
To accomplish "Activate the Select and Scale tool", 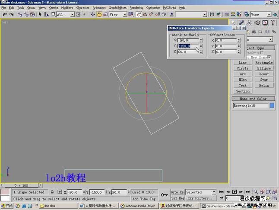I will (x=105, y=14).
